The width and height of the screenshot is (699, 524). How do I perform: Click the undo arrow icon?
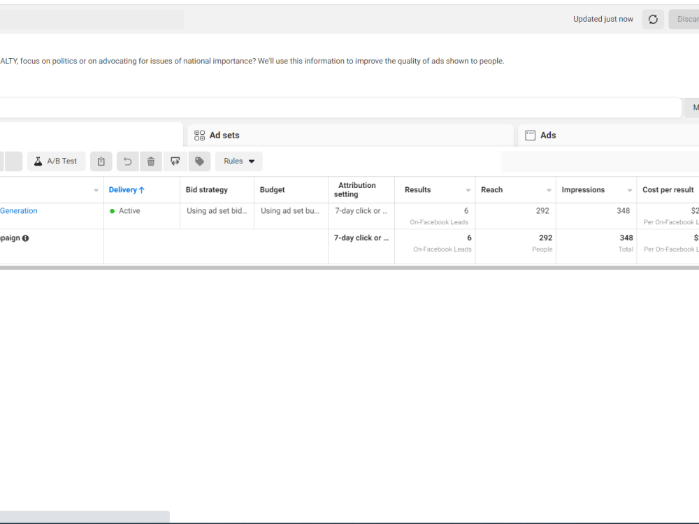128,161
